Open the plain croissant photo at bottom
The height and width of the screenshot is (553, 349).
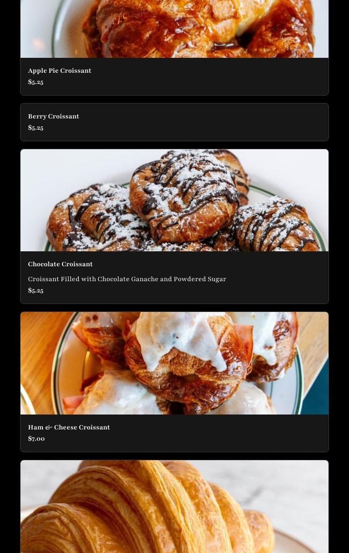[x=174, y=506]
